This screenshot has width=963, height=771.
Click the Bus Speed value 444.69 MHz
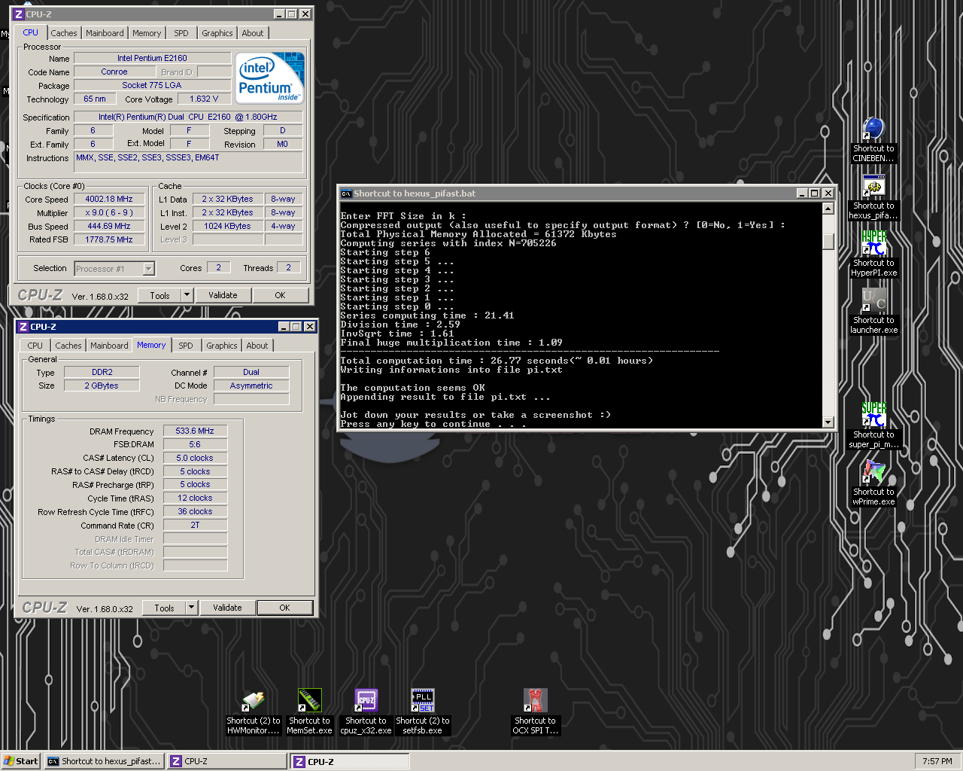click(109, 226)
